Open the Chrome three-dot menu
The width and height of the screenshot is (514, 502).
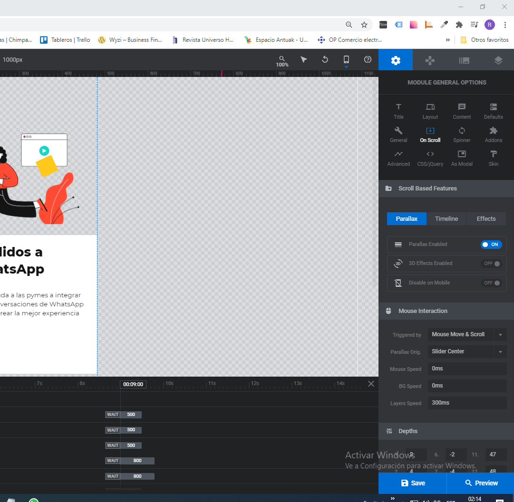505,25
